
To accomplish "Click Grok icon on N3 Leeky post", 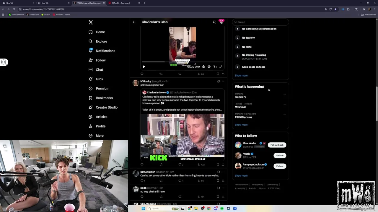I will point(219,81).
